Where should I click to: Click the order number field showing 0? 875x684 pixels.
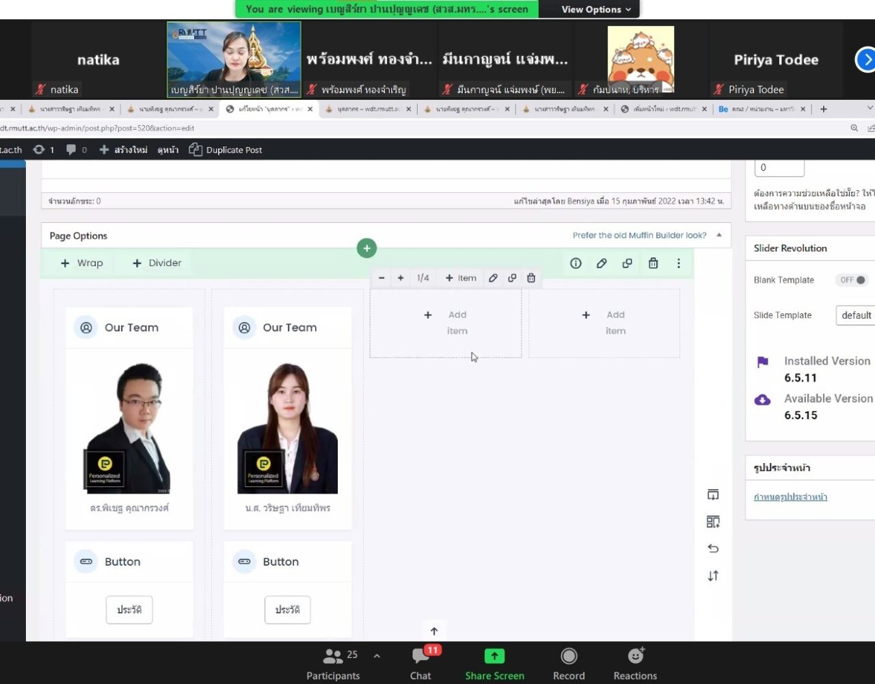[x=779, y=168]
